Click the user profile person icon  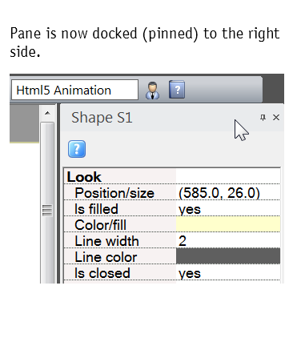(152, 91)
